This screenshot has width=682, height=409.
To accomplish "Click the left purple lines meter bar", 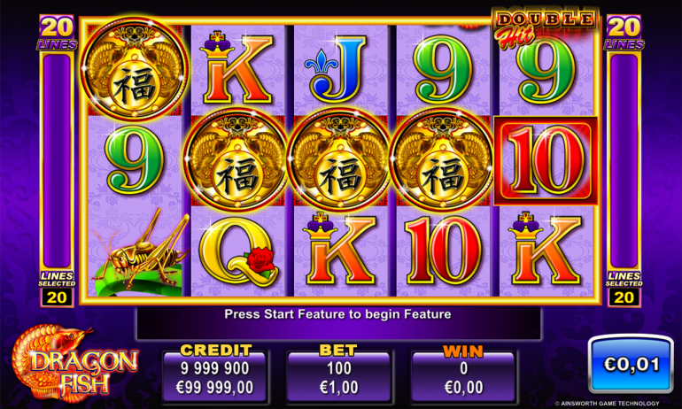I will 57,160.
